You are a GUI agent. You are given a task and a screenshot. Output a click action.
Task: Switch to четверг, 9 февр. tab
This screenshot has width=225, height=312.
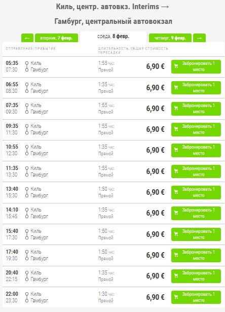pyautogui.click(x=170, y=38)
